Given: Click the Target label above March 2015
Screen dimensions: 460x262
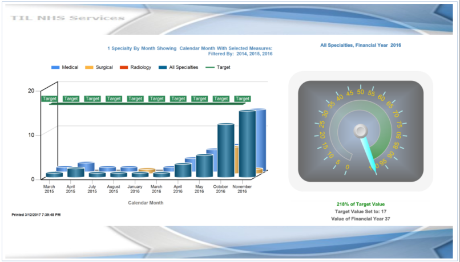Looking at the screenshot, I should pyautogui.click(x=50, y=99).
